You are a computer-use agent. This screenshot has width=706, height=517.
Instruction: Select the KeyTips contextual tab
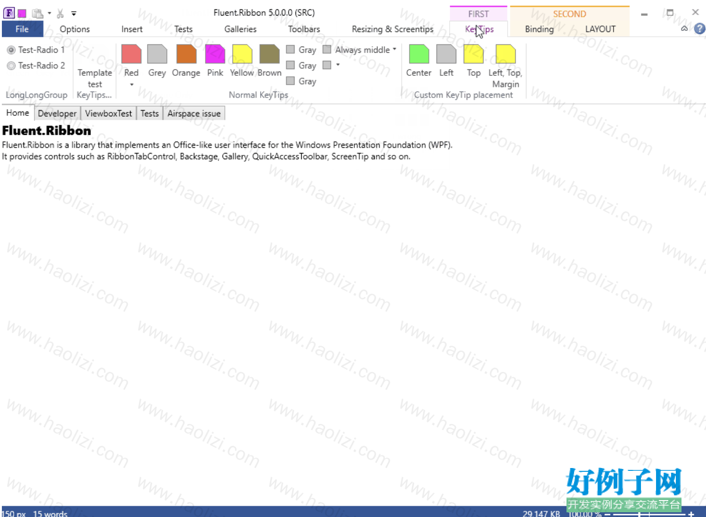tap(479, 29)
